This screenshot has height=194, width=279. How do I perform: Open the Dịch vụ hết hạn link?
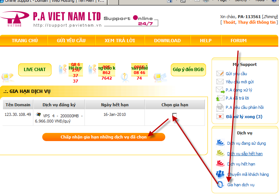tap(241, 164)
